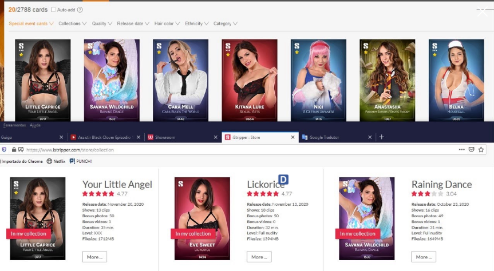Open the Auto-add help question mark icon
Viewport: 494px width, 271px height.
(x=80, y=10)
